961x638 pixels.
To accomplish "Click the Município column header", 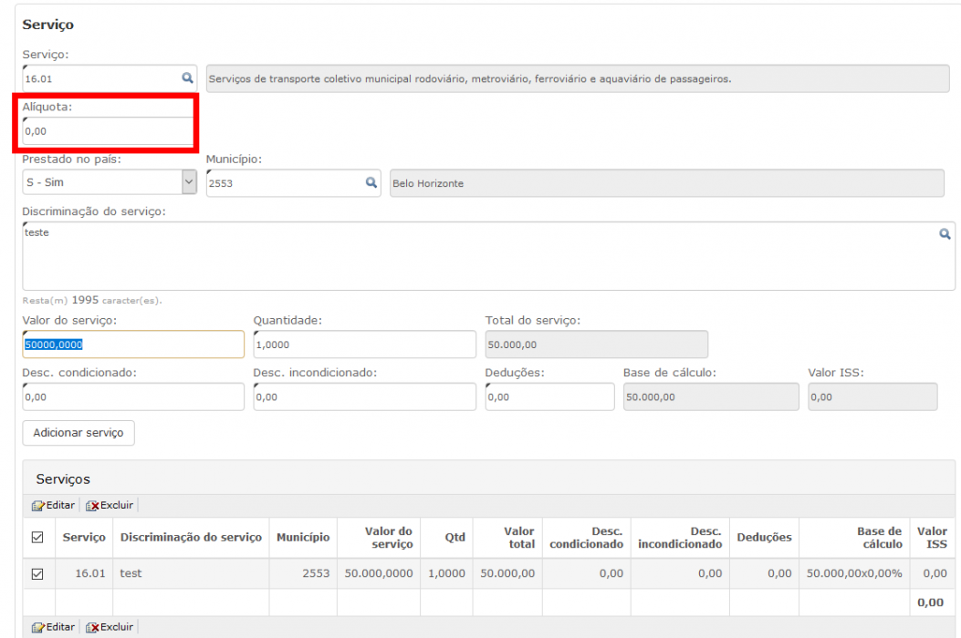I will click(303, 537).
